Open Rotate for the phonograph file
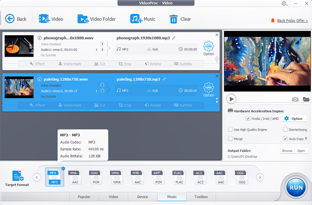Image resolution: width=312 pixels, height=205 pixels. tap(153, 64)
